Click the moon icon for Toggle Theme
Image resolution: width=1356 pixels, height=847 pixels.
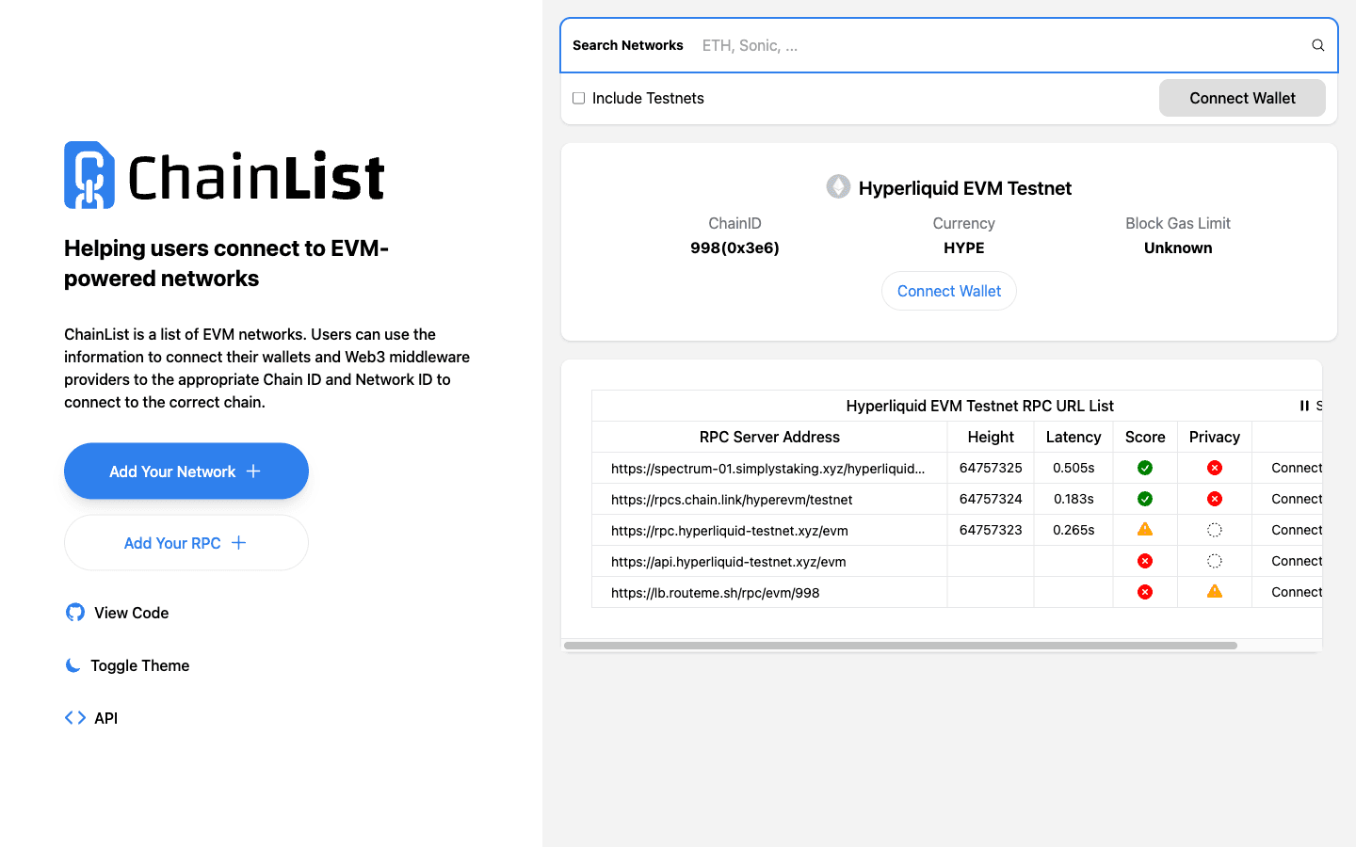[x=73, y=665]
